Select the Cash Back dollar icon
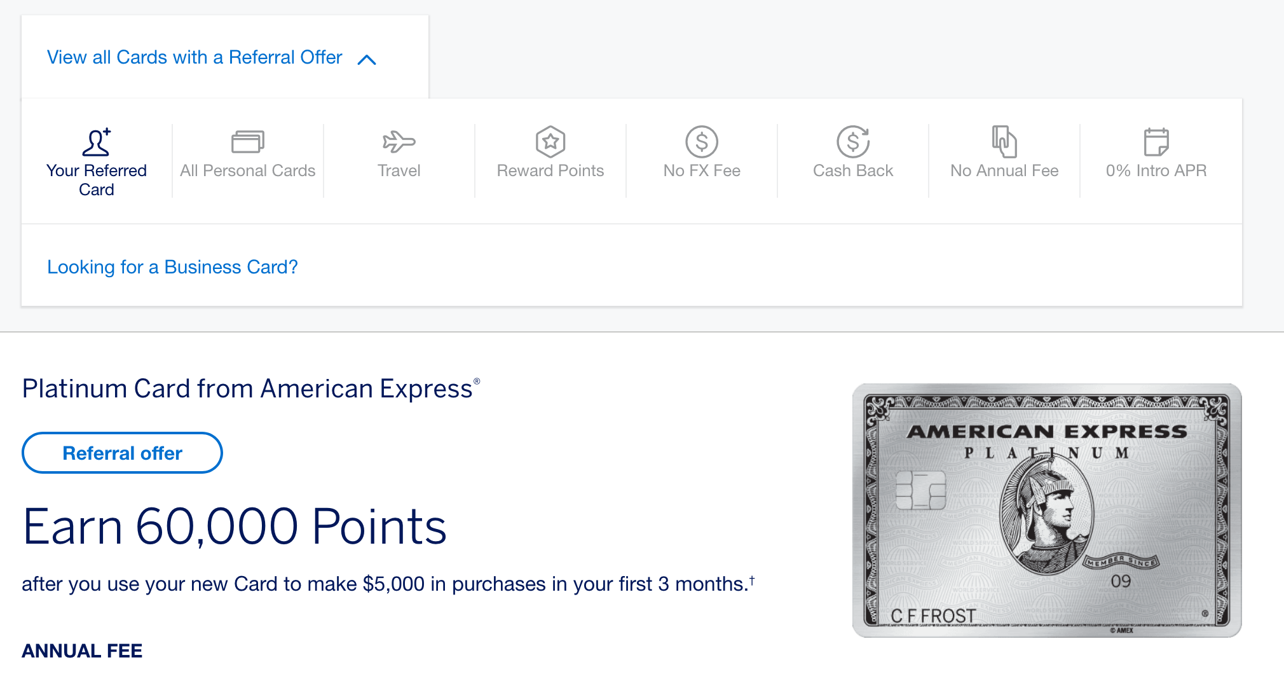Viewport: 1284px width, 674px height. coord(853,142)
